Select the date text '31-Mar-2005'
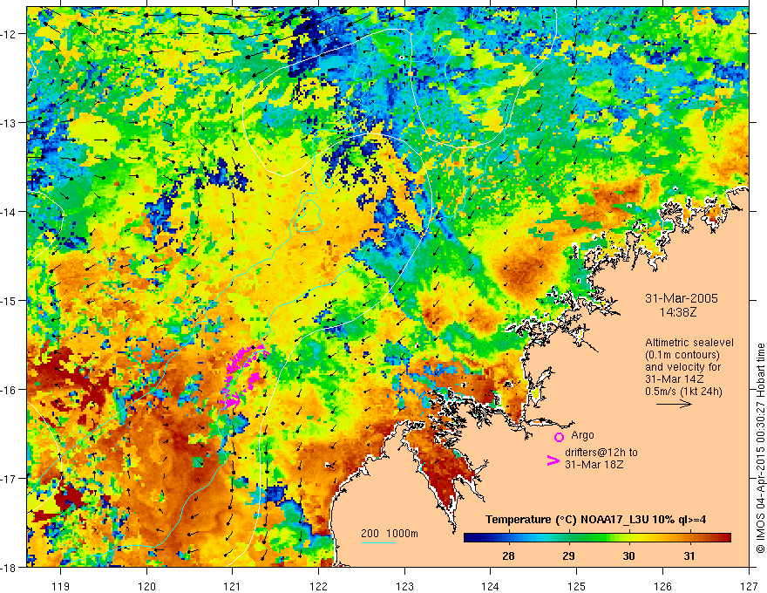 click(x=682, y=298)
